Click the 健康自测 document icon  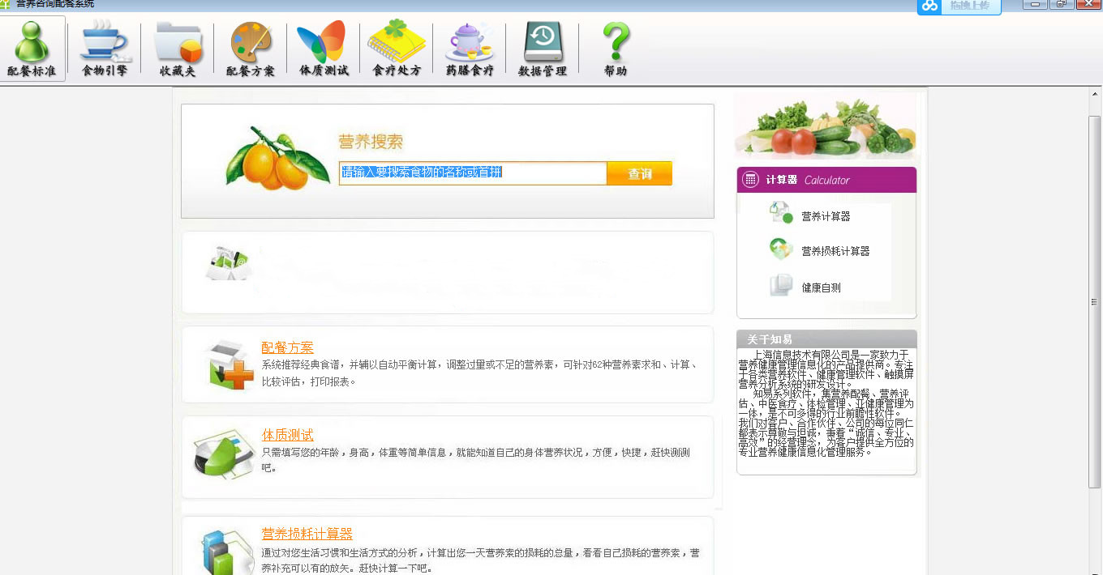tap(781, 285)
